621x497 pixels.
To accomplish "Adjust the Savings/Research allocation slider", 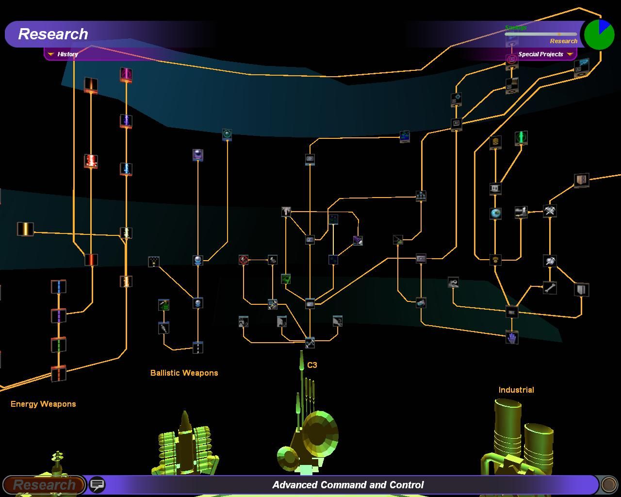I will click(x=541, y=34).
